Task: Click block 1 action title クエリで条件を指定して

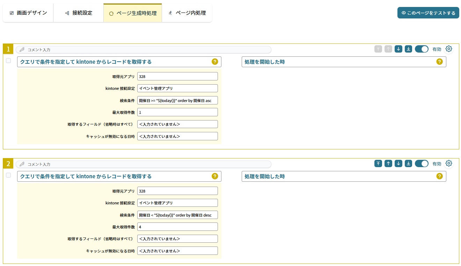Action: click(119, 62)
